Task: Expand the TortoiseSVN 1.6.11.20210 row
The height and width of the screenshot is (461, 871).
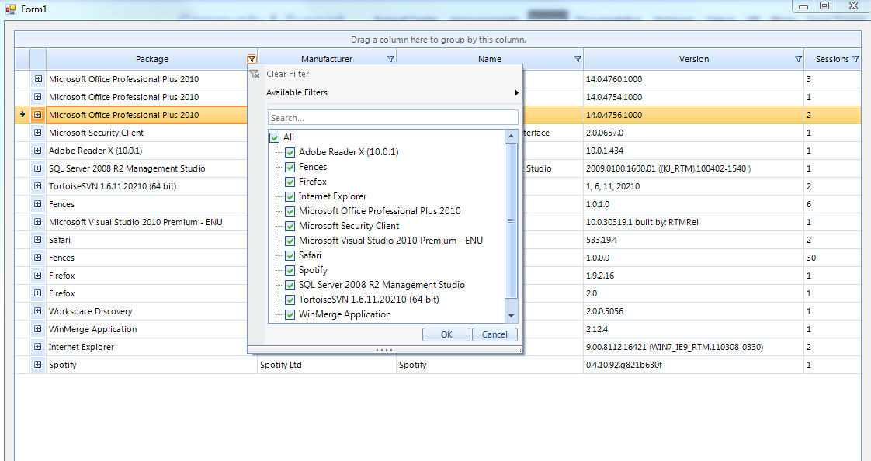Action: click(x=38, y=186)
